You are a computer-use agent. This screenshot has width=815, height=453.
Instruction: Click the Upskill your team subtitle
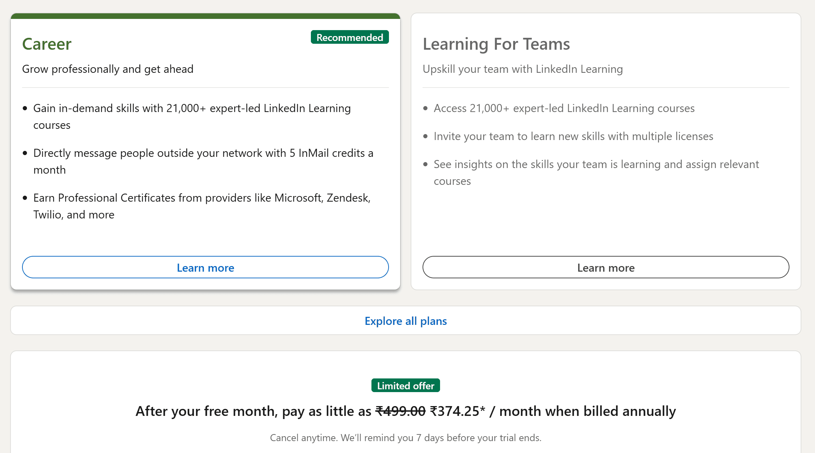point(523,69)
